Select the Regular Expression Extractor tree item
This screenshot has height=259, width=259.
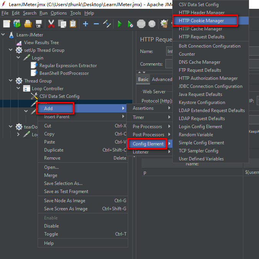point(68,66)
